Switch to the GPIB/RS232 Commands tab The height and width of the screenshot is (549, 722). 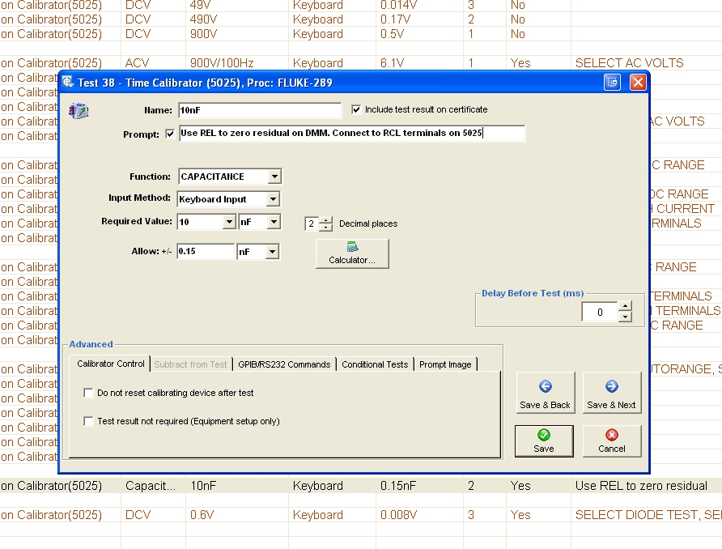point(284,364)
